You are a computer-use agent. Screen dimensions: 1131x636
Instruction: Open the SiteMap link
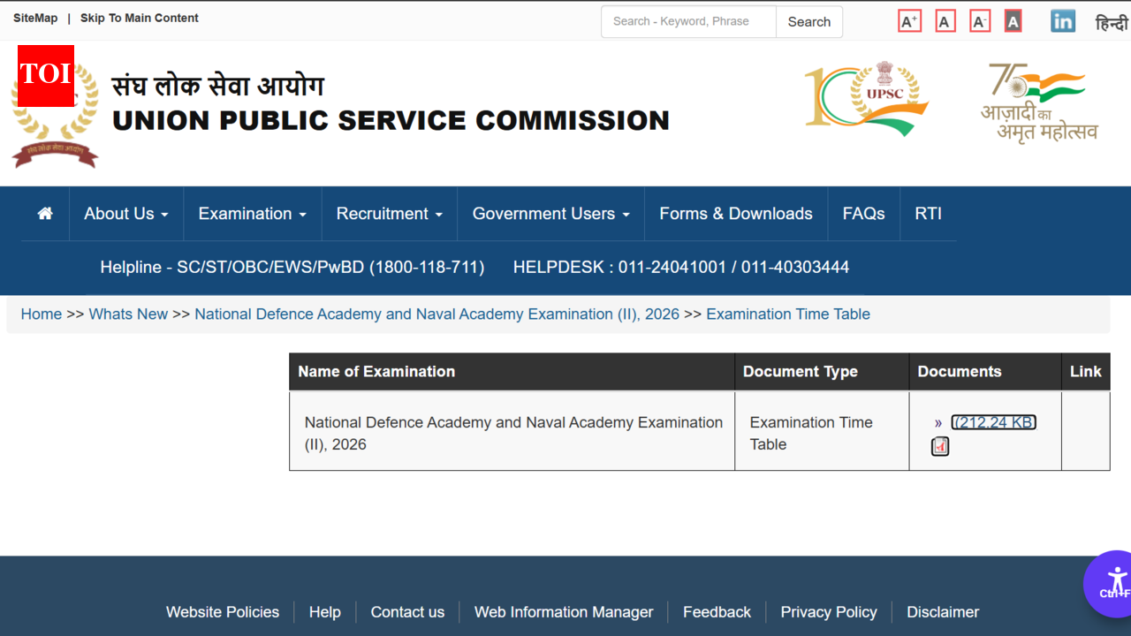point(35,18)
